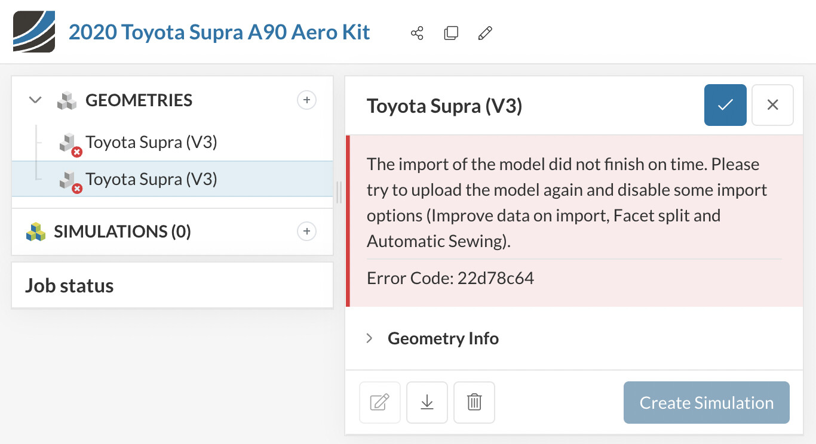This screenshot has width=816, height=444.
Task: Add a new simulation with plus icon
Action: pyautogui.click(x=306, y=231)
